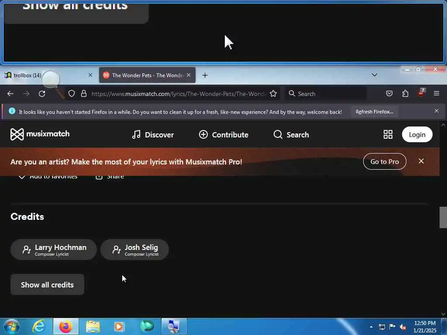Click the Musixmatch logo
Viewport: 447px width, 335px height.
pos(40,134)
